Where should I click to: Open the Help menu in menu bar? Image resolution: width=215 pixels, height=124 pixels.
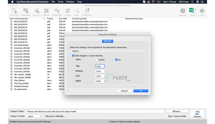tap(79, 2)
